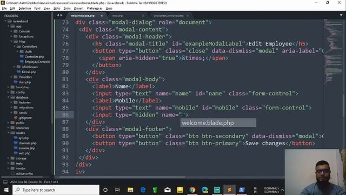Viewport: 346px width, 195px height.
Task: Expand the config folder
Action: pos(9,93)
